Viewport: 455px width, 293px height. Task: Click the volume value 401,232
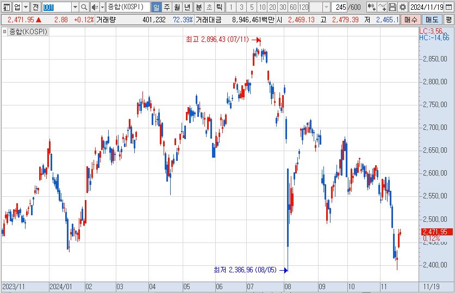(154, 20)
